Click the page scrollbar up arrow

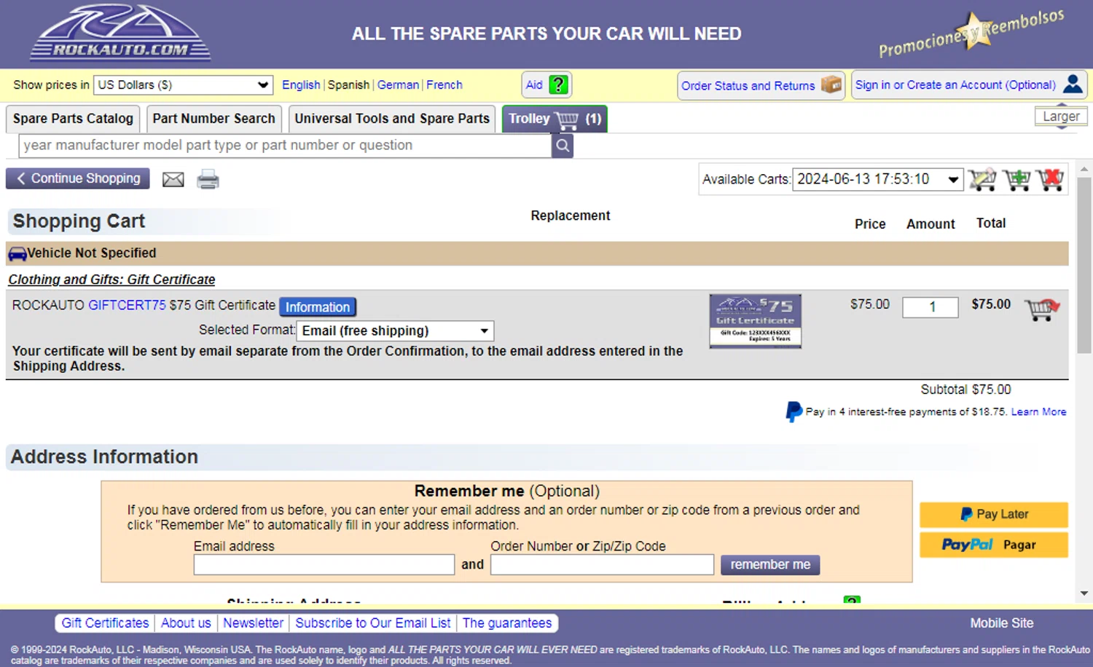(x=1084, y=169)
